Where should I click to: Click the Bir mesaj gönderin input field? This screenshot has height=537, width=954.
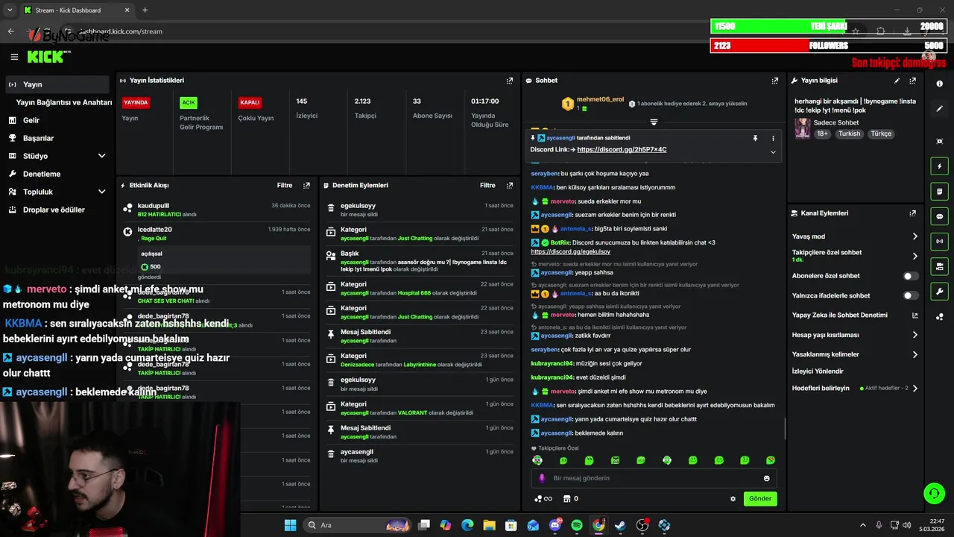pyautogui.click(x=654, y=479)
